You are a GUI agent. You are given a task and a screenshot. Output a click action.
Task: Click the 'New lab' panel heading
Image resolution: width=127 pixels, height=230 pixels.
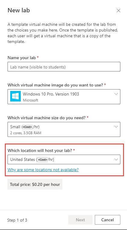[19, 11]
